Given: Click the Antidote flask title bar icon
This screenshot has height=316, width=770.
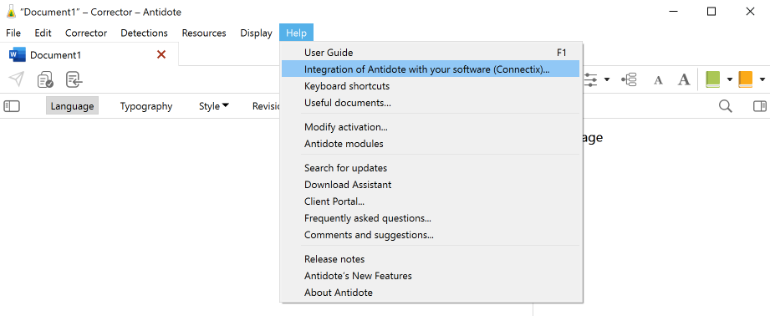Looking at the screenshot, I should (11, 12).
